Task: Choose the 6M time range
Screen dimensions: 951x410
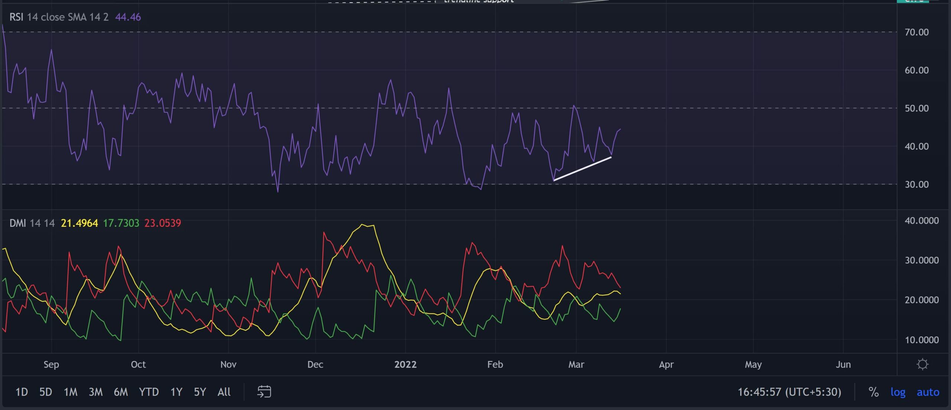Action: pyautogui.click(x=121, y=392)
